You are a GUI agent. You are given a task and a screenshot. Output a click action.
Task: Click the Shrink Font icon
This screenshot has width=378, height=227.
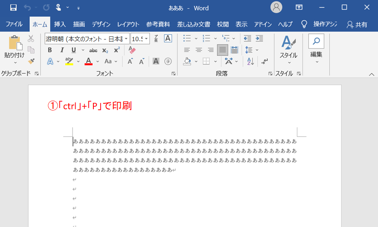(142, 61)
